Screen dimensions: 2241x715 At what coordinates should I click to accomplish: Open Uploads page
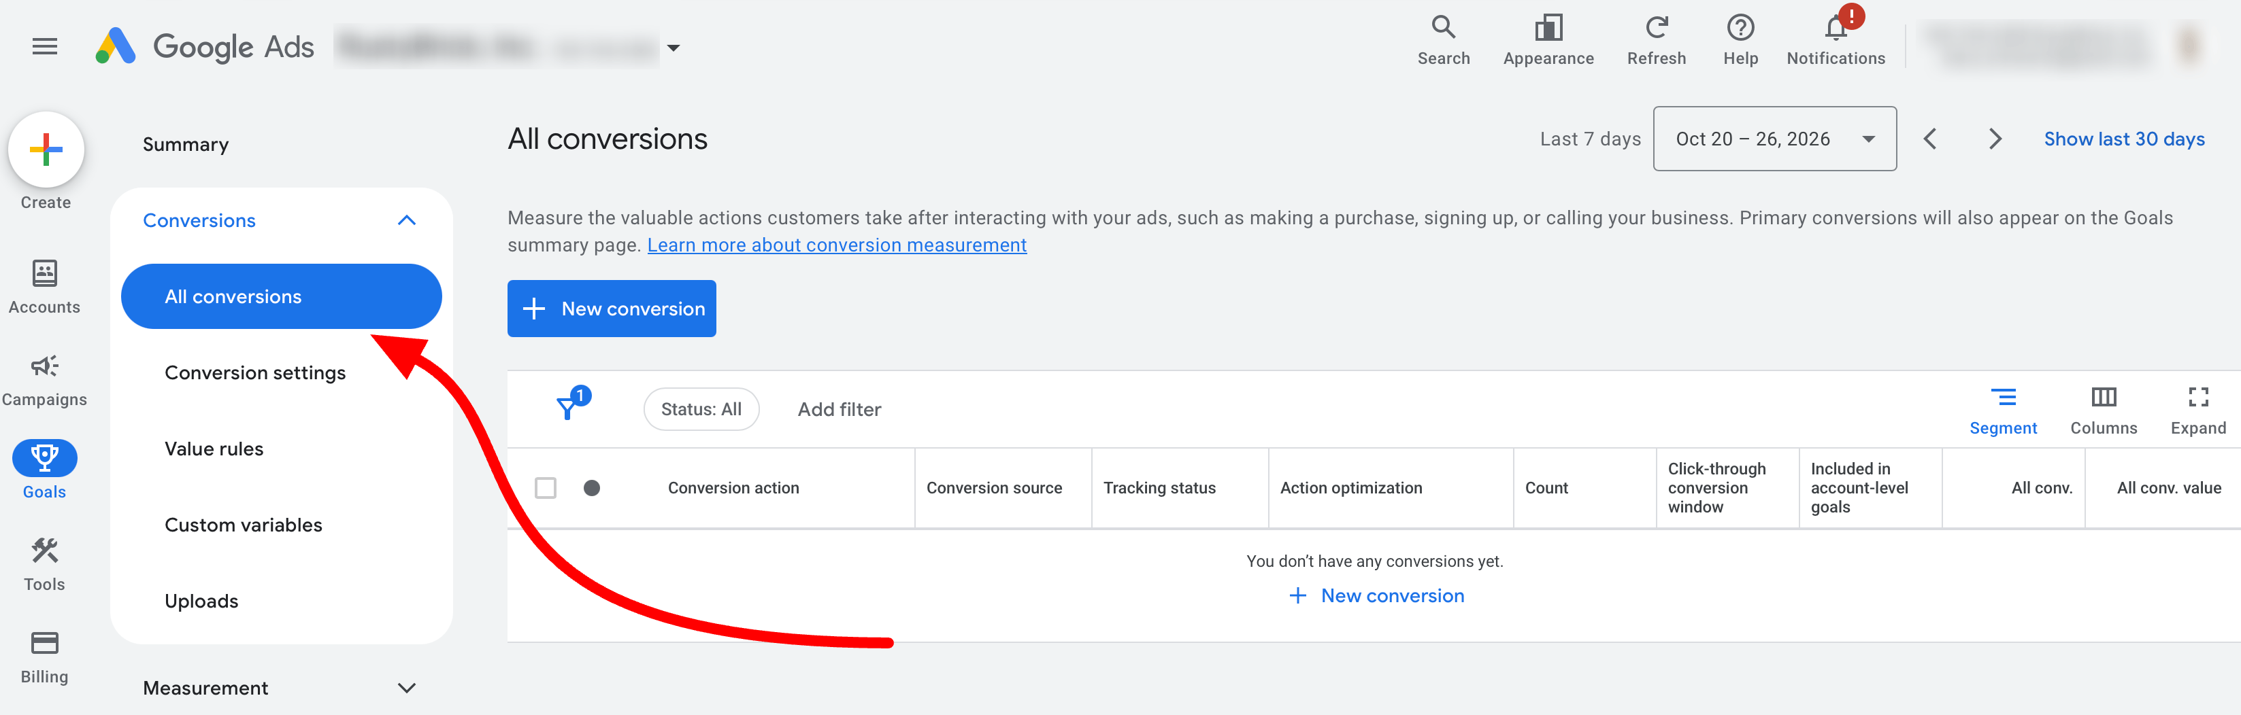(x=201, y=601)
